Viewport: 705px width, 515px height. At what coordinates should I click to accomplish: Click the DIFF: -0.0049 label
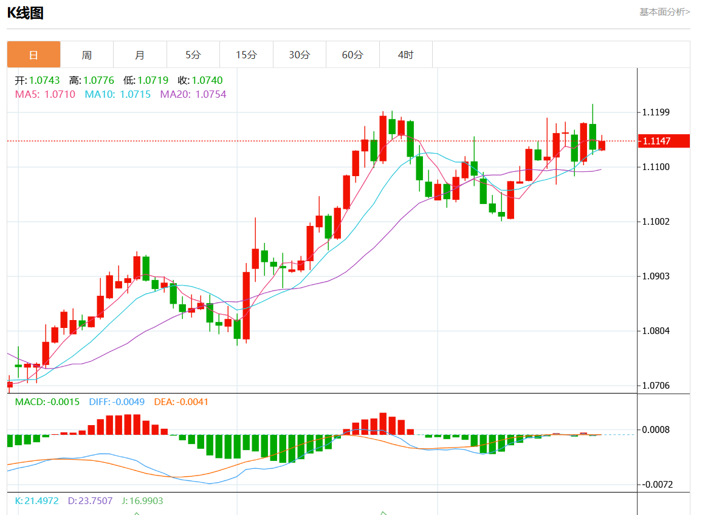click(x=117, y=402)
